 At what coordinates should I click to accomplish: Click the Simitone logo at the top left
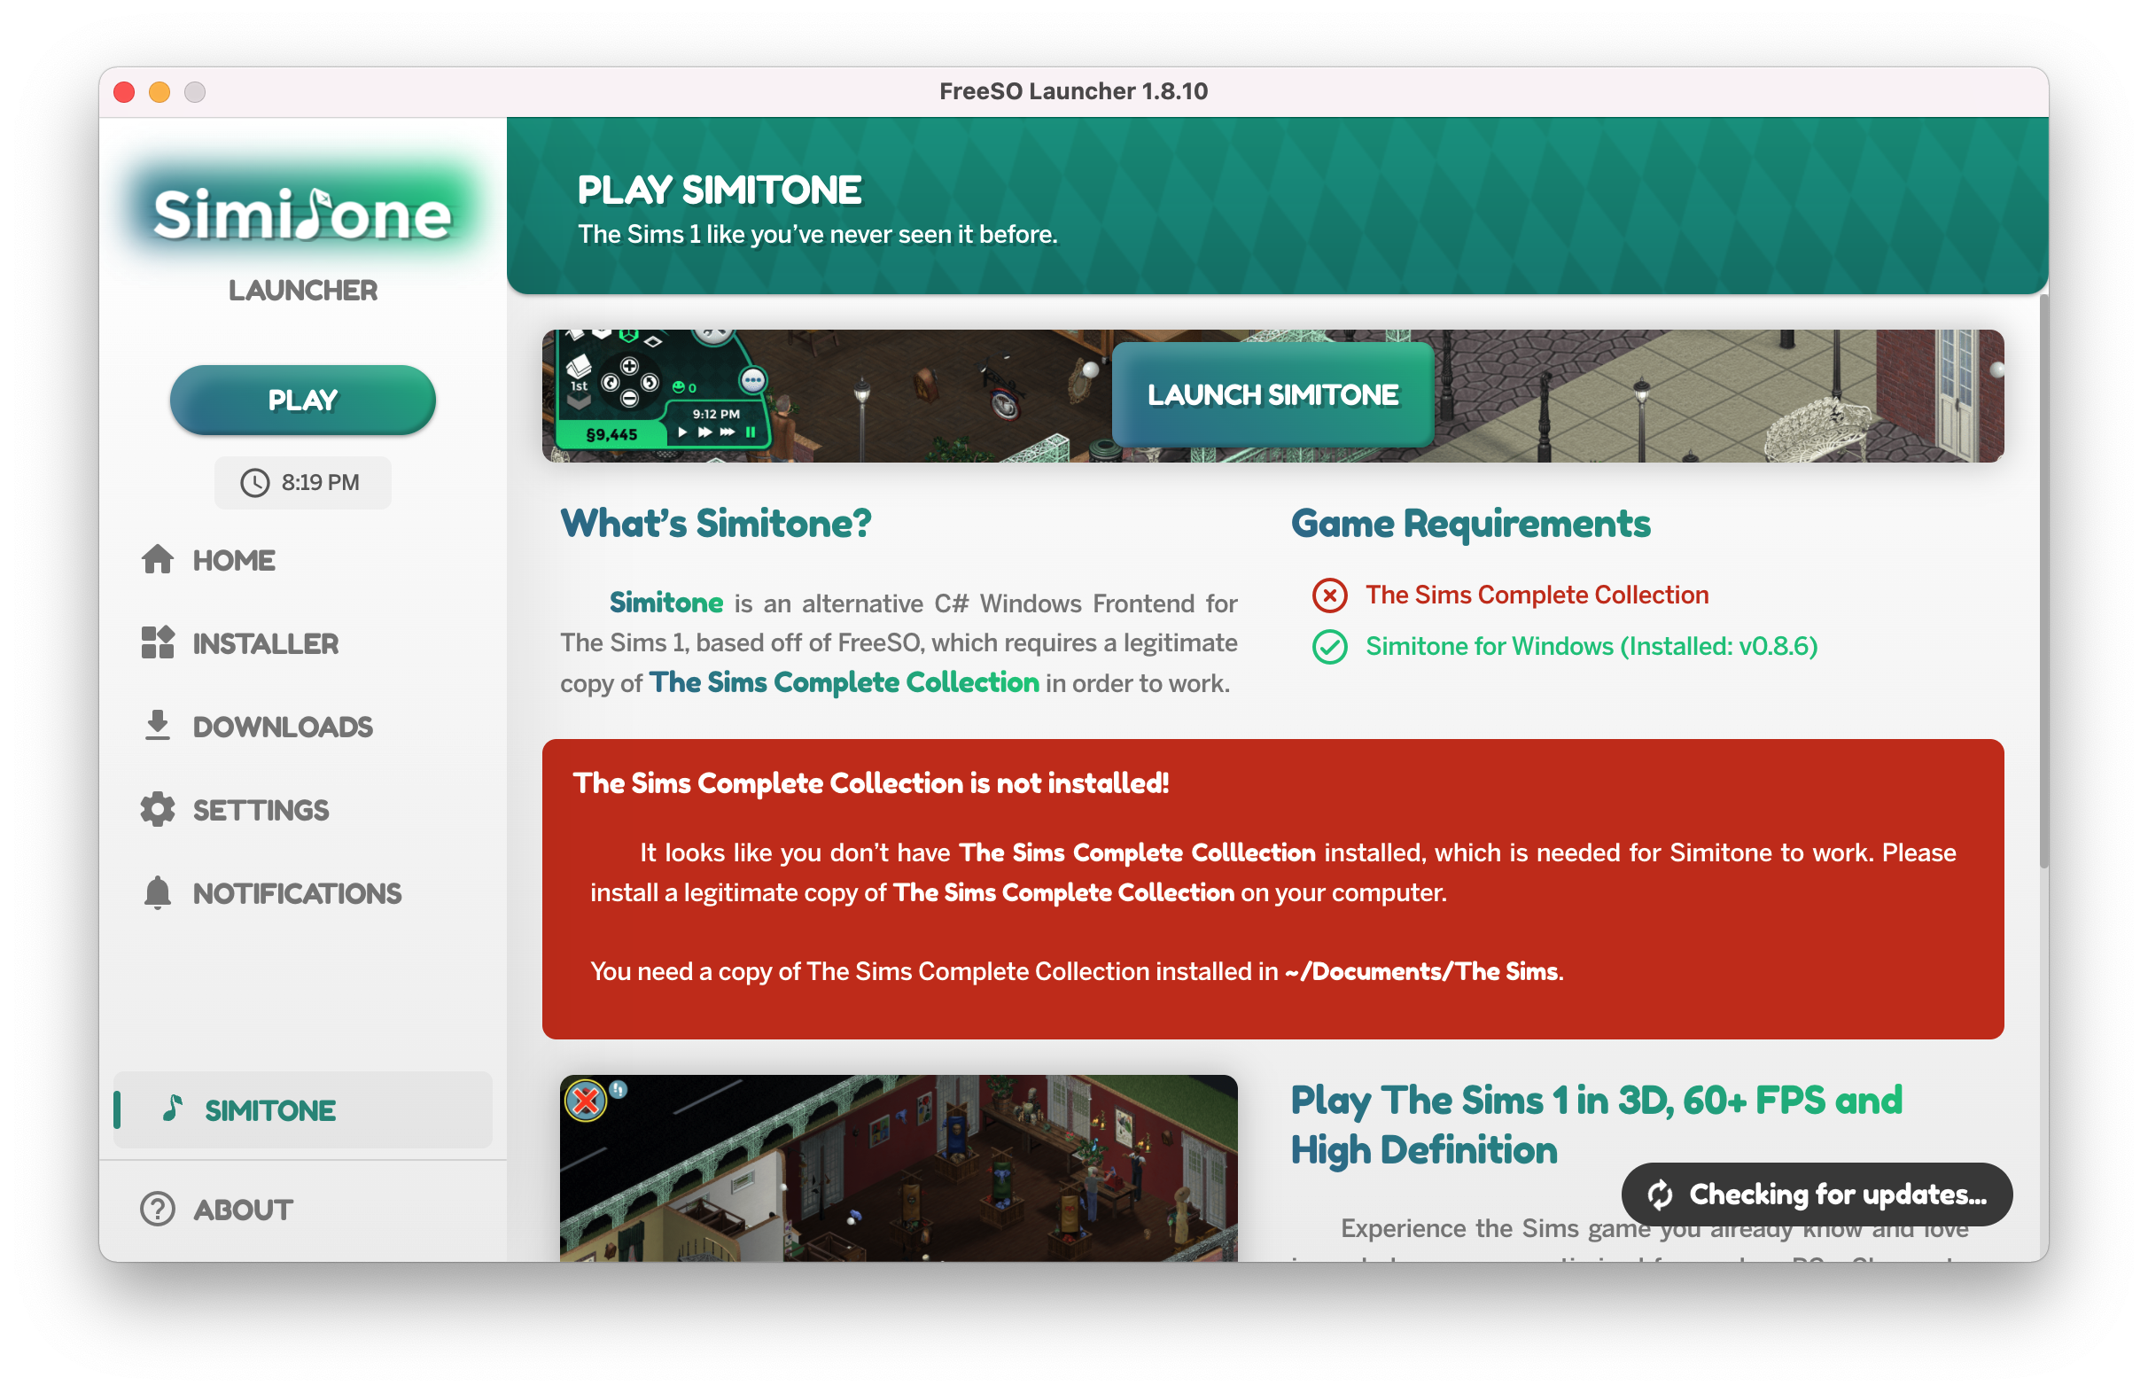pyautogui.click(x=301, y=214)
